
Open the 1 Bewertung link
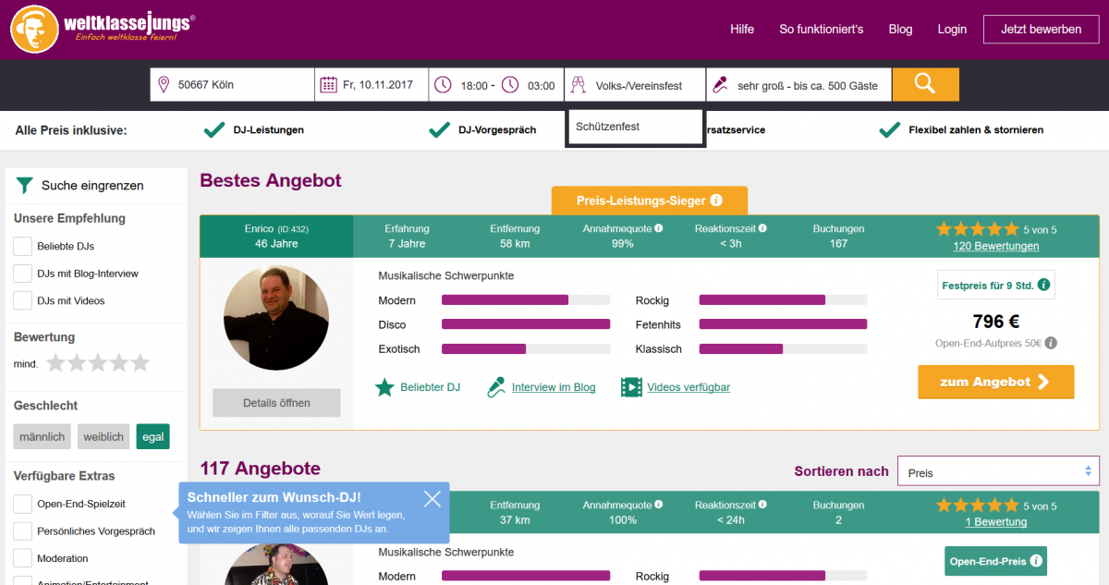pos(996,522)
